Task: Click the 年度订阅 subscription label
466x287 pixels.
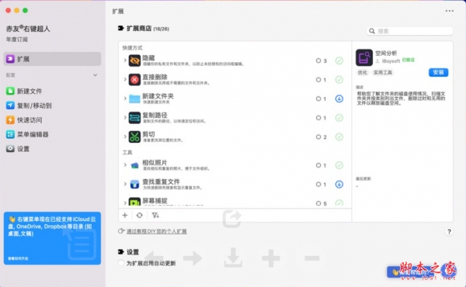Action: point(17,40)
